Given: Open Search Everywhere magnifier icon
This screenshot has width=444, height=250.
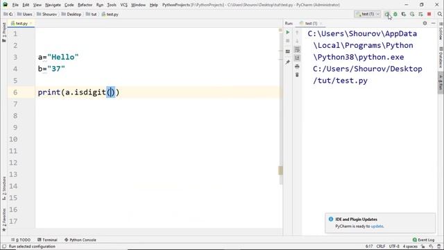Looking at the screenshot, I should click(x=439, y=14).
